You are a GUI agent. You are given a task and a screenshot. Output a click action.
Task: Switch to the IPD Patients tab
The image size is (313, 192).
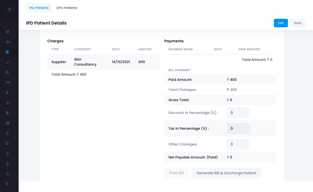(x=39, y=8)
